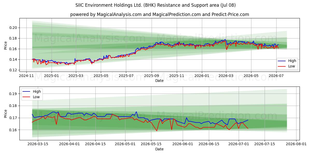Click the 2025-03 date tick label
The width and height of the screenshot is (311, 155).
tap(76, 76)
